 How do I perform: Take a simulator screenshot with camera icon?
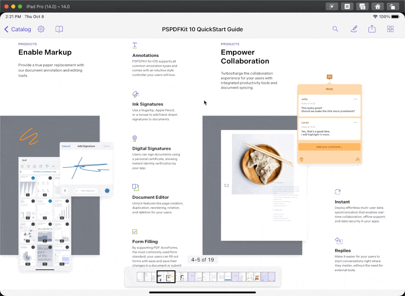tap(362, 6)
